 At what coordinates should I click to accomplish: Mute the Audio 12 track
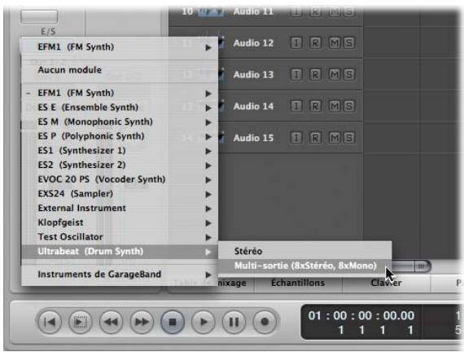(x=335, y=43)
